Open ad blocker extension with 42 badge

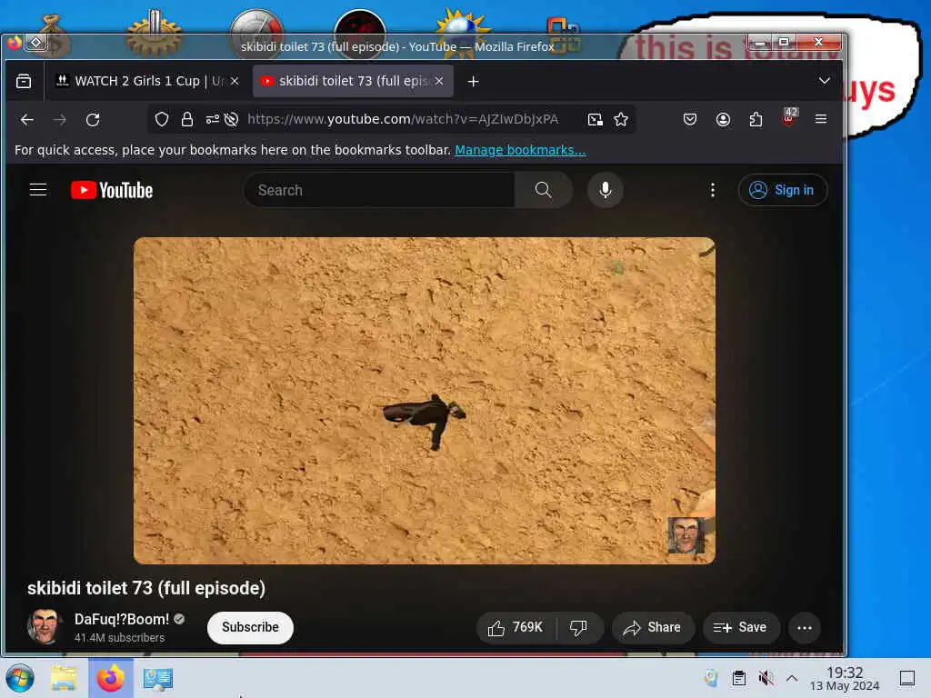[x=788, y=117]
